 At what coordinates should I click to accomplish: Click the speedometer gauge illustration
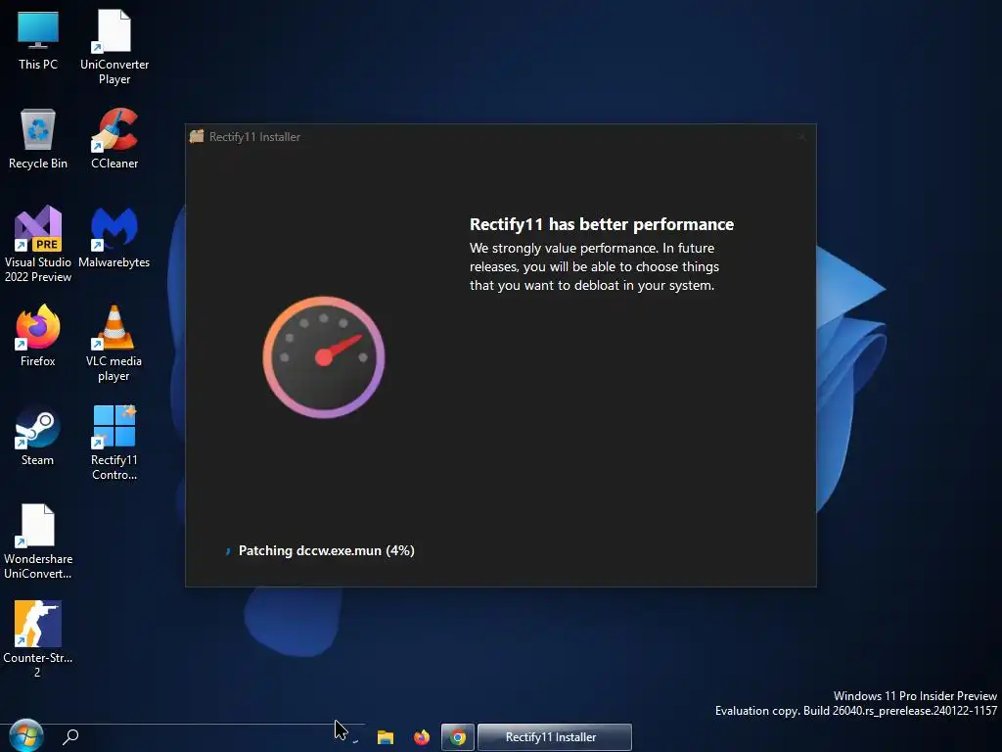click(324, 356)
